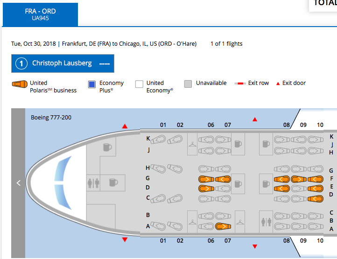Screen dimensions: 337x259
Task: Pick window-side seat 07A
Action: (223, 226)
